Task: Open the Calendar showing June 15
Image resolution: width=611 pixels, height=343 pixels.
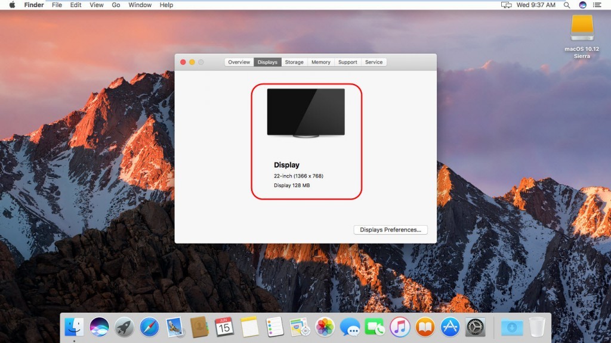Action: (x=226, y=327)
